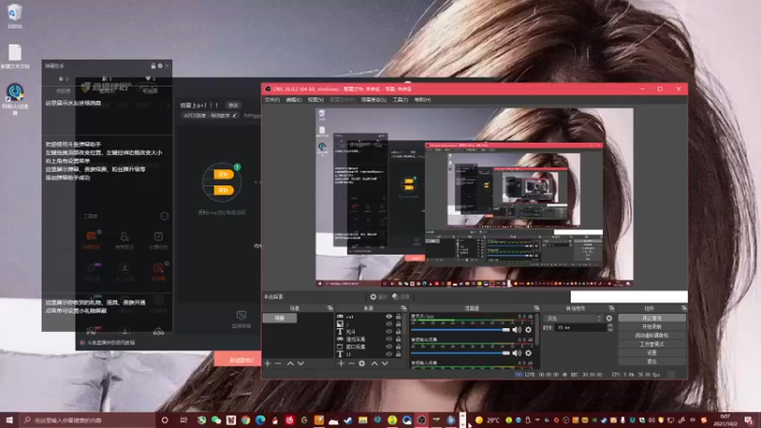This screenshot has width=761, height=428.
Task: Open 编辑(E) menu in OBS
Action: click(294, 100)
